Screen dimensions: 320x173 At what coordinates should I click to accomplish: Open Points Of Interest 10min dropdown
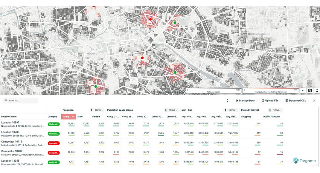[x=275, y=110]
